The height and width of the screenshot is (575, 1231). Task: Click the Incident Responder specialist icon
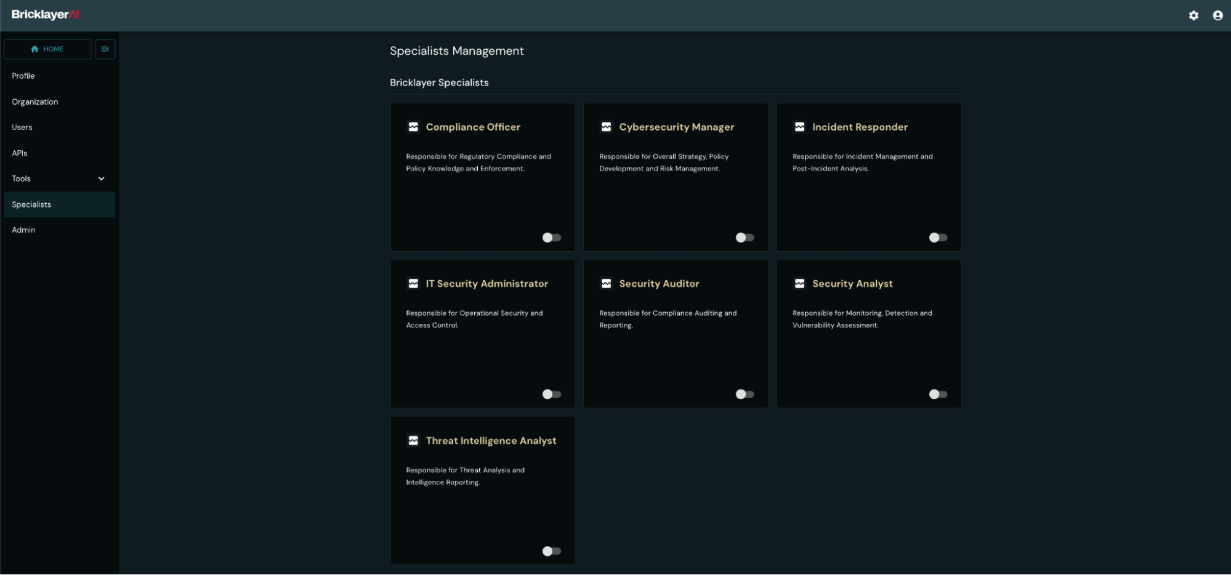click(799, 127)
